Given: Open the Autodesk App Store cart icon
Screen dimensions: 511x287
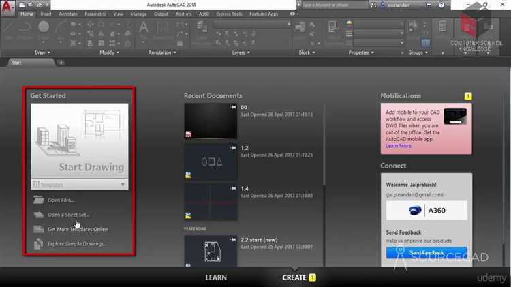Looking at the screenshot, I should point(429,5).
